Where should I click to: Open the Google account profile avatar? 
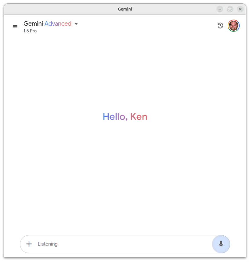point(234,26)
